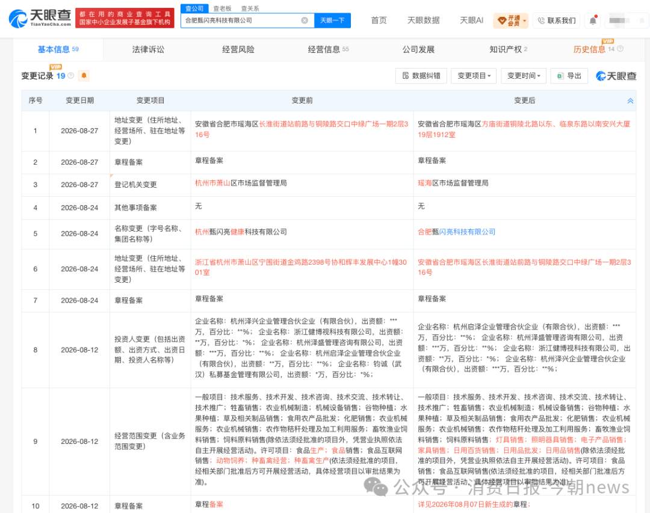Click 投资人变更 item in row 8
This screenshot has width=650, height=513.
click(x=150, y=350)
